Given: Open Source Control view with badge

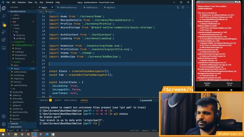Looking at the screenshot, I should click(x=3, y=24).
